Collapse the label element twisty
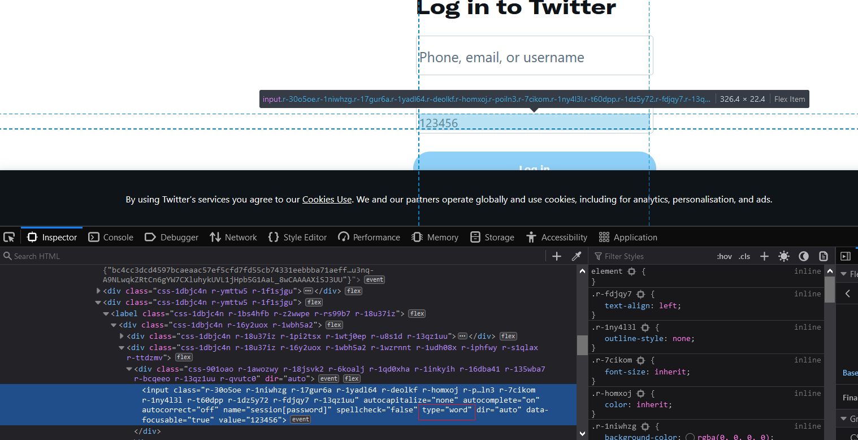858x440 pixels. click(106, 313)
